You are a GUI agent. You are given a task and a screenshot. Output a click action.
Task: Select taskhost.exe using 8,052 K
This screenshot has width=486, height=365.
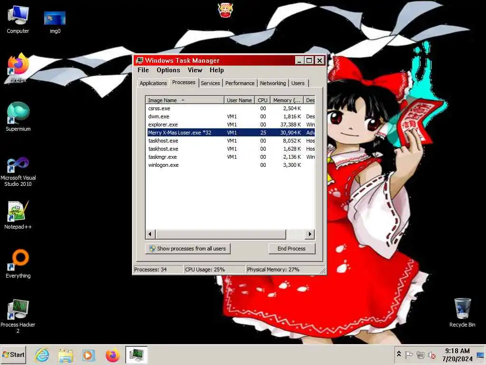tap(231, 141)
